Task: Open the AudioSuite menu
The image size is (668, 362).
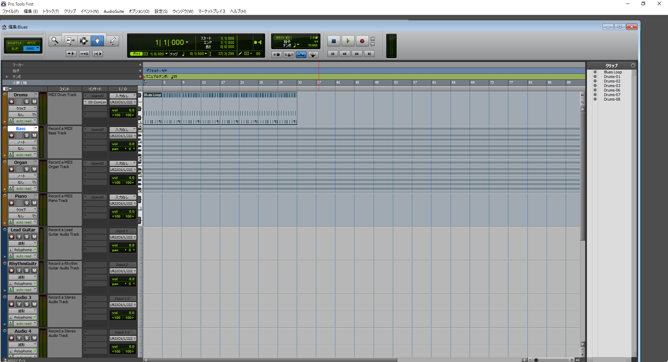Action: (114, 11)
